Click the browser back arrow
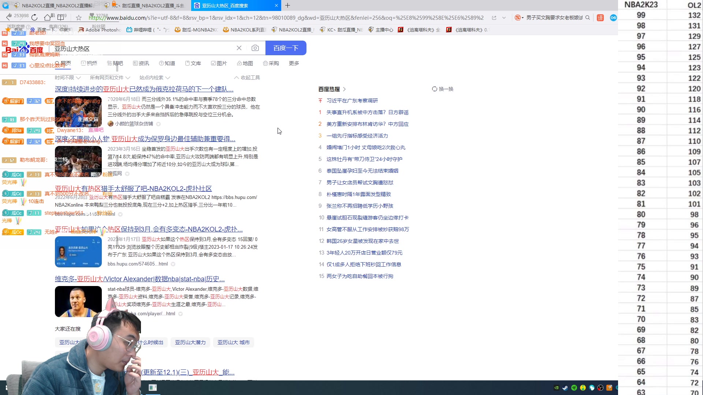 click(x=9, y=17)
